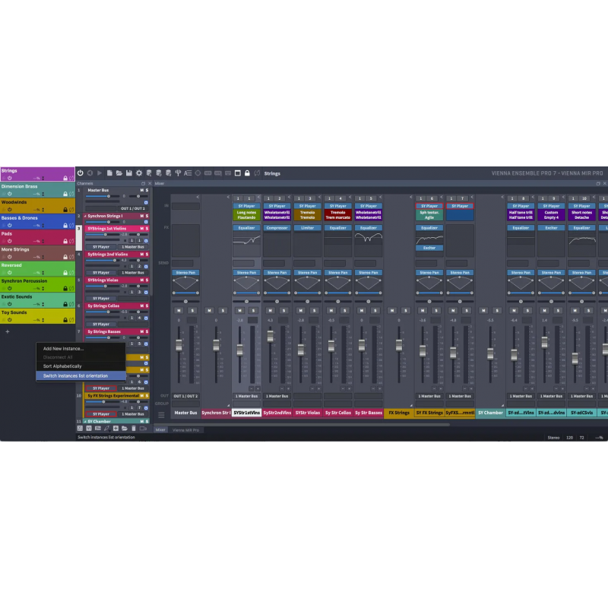Toggle power for the Dimension Brass instance
The width and height of the screenshot is (608, 608).
pyautogui.click(x=9, y=193)
